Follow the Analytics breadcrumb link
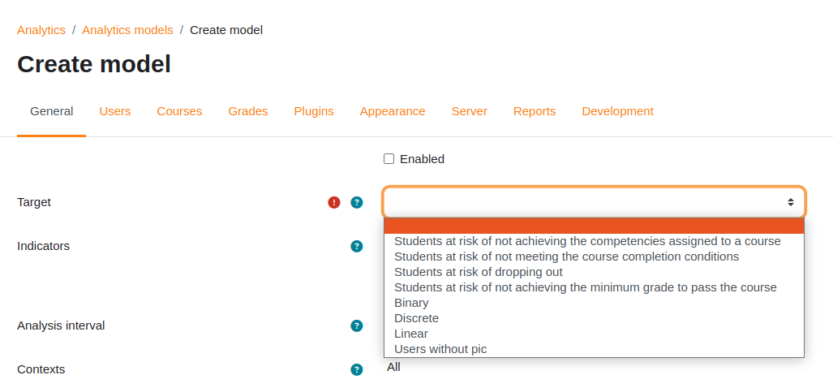This screenshot has height=388, width=833. (x=41, y=30)
